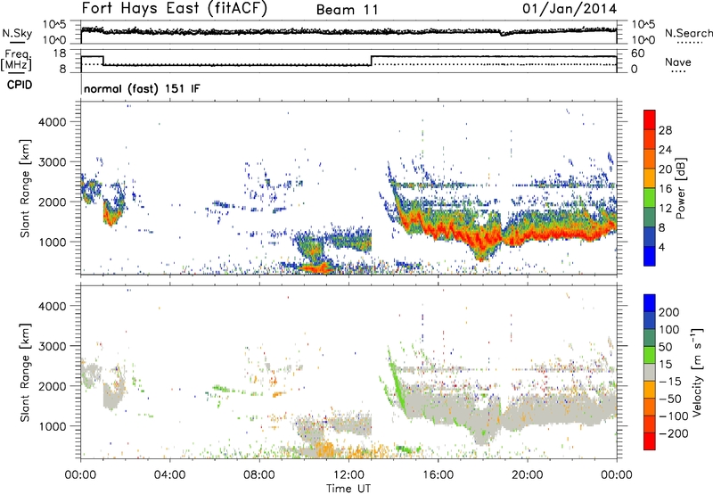
Task: Click the 'Freq. [MHz]' label
Action: click(x=17, y=61)
